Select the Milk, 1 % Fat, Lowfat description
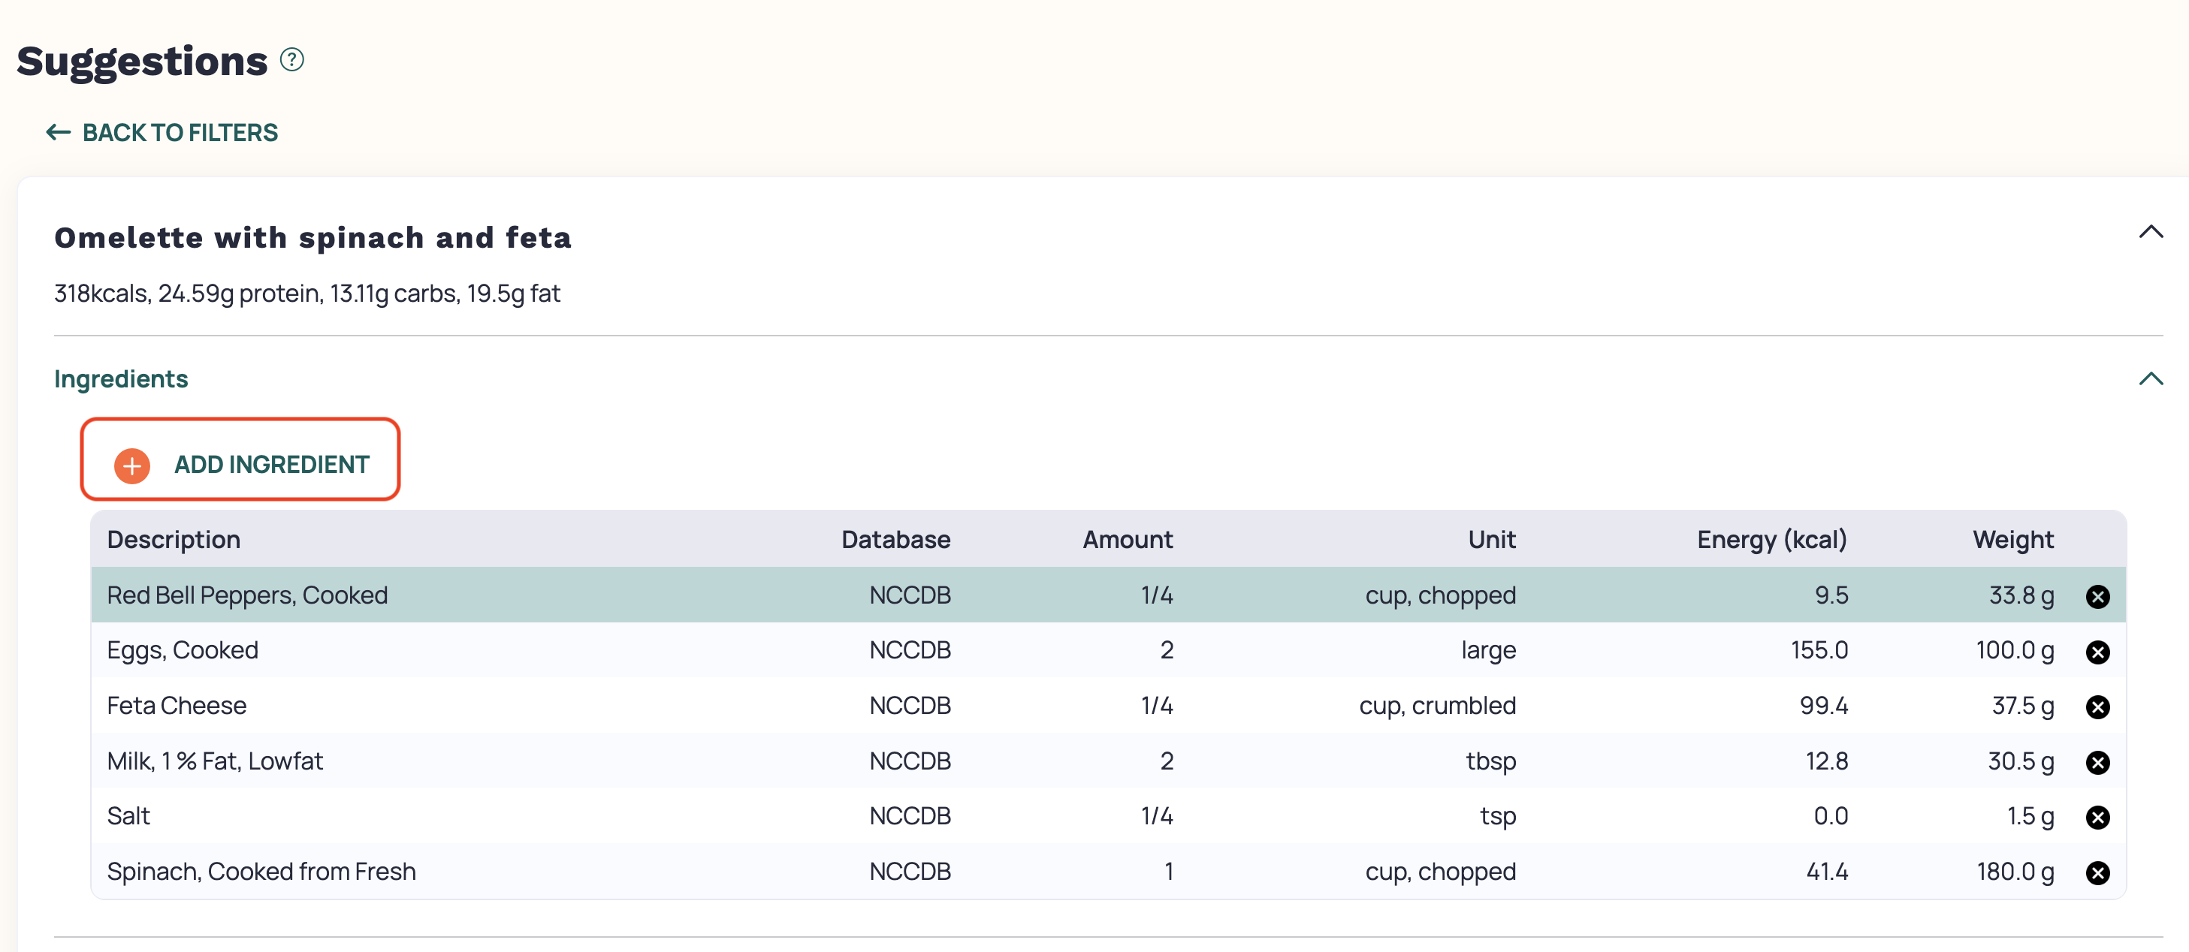This screenshot has width=2189, height=952. tap(215, 761)
